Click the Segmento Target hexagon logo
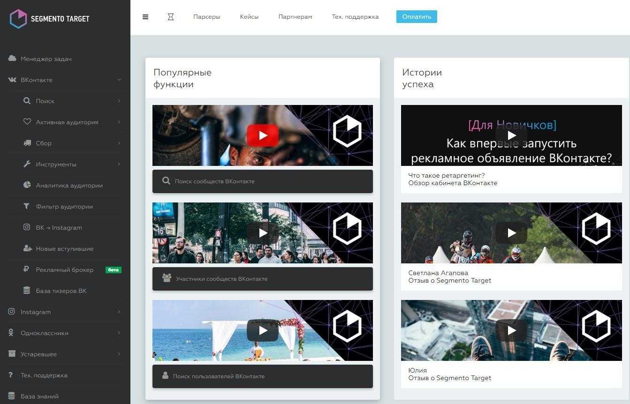 tap(18, 19)
